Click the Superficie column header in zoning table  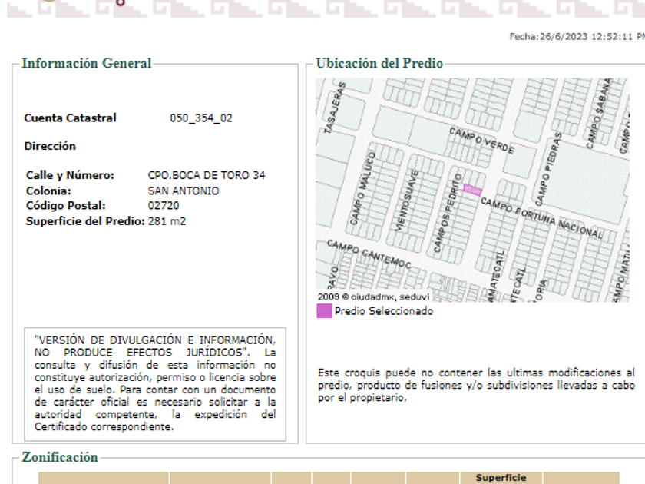501,478
